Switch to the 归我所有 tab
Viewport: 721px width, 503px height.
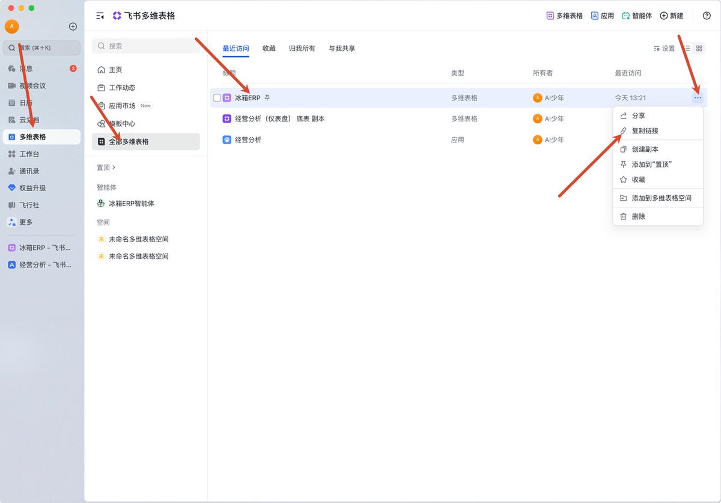tap(302, 48)
